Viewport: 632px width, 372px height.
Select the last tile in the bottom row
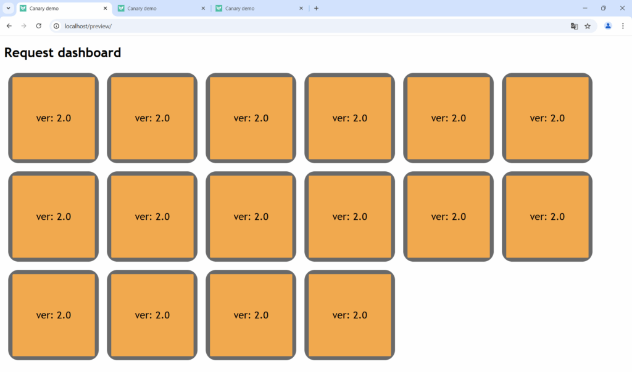point(349,315)
